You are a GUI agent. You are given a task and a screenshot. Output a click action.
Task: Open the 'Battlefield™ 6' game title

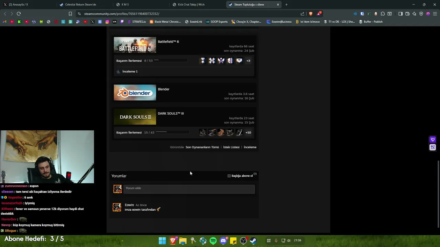click(168, 42)
